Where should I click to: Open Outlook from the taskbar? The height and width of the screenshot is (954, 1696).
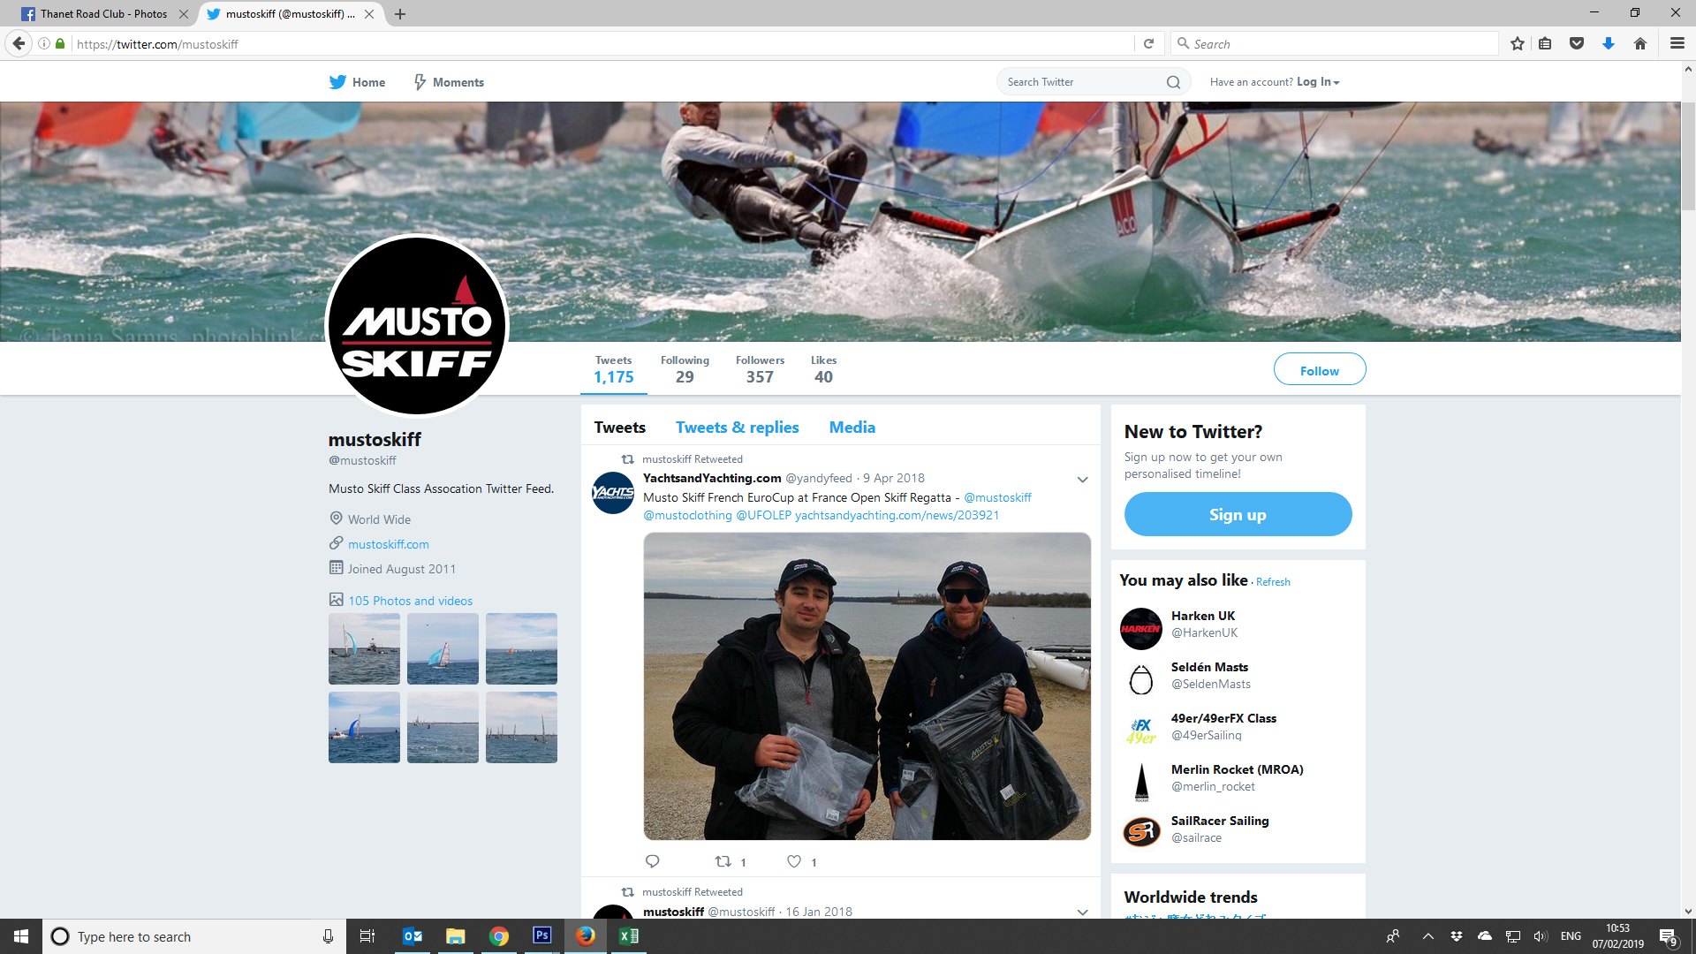point(412,936)
